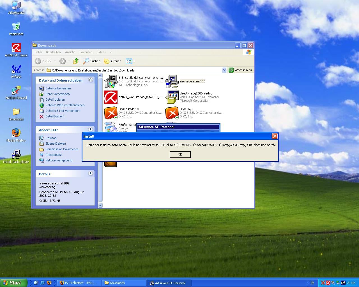Expand the address bar dropdown

point(224,70)
